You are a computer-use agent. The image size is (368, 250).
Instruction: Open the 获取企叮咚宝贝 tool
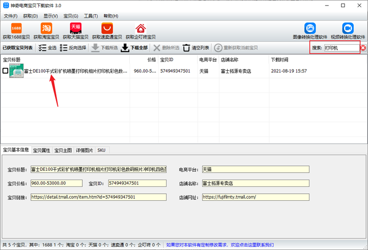(x=141, y=31)
